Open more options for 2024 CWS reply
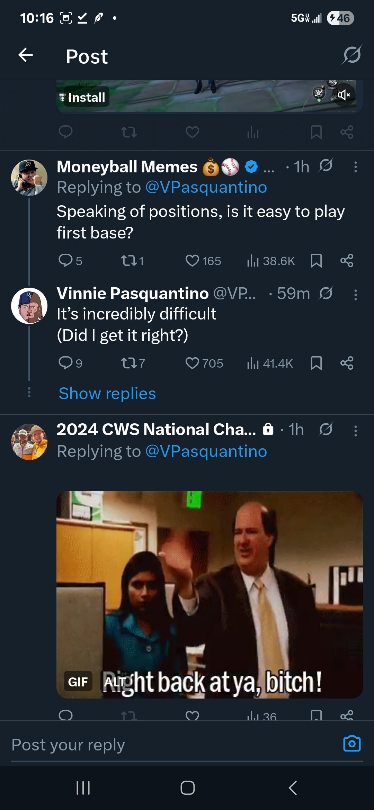This screenshot has width=374, height=810. 355,431
